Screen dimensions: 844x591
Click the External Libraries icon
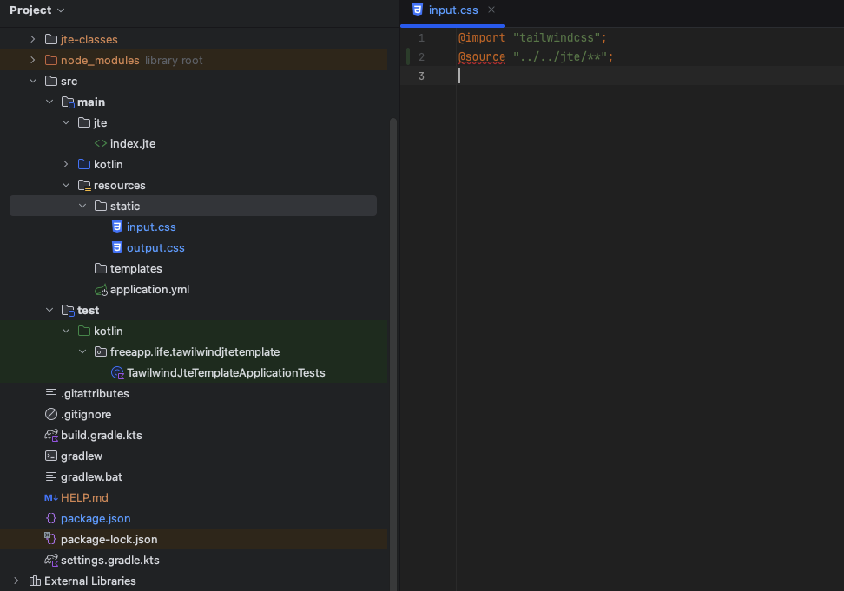coord(35,581)
